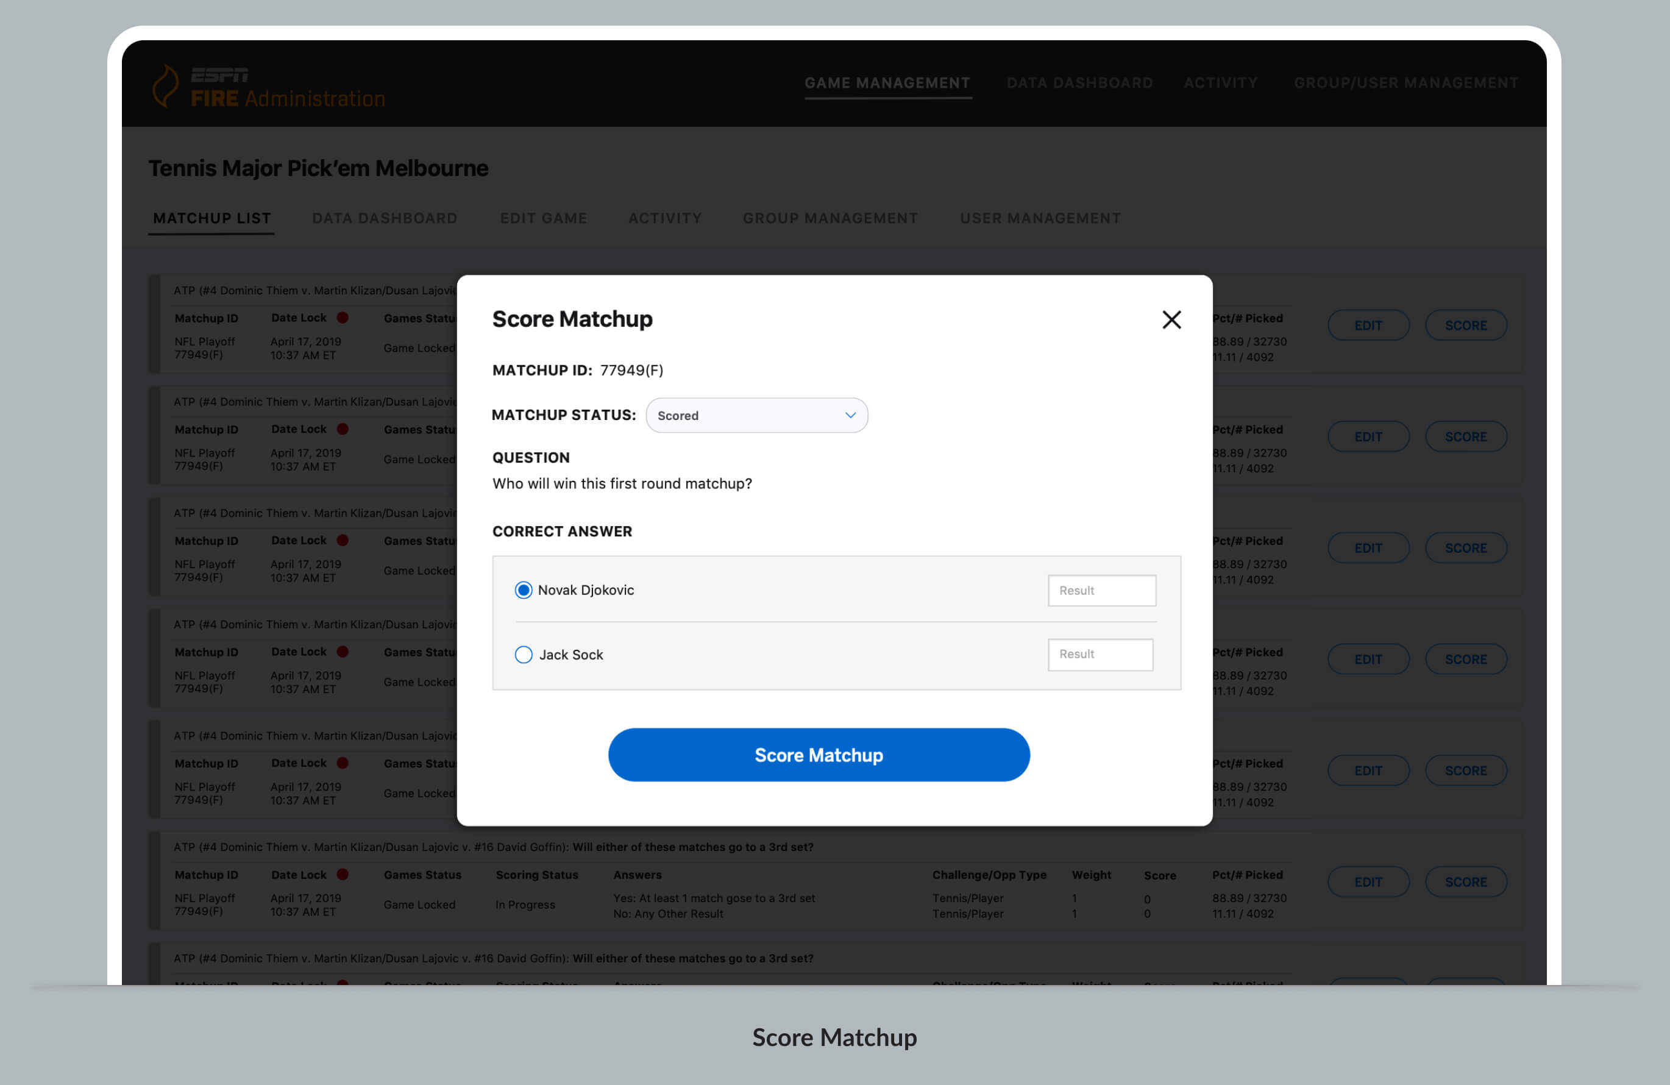Click SCORE on the 3rd set matchup row
The width and height of the screenshot is (1670, 1085).
1465,882
